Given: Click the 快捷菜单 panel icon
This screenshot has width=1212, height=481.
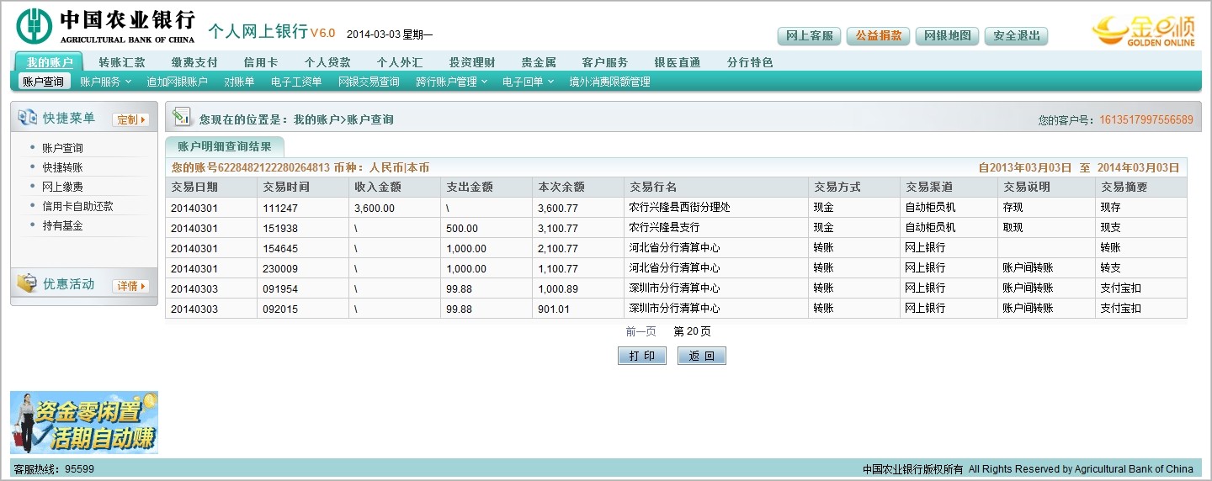Looking at the screenshot, I should (27, 119).
